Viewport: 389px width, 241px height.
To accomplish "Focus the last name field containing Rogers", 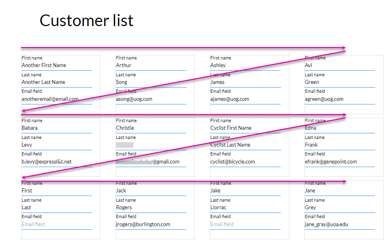I will tap(151, 208).
